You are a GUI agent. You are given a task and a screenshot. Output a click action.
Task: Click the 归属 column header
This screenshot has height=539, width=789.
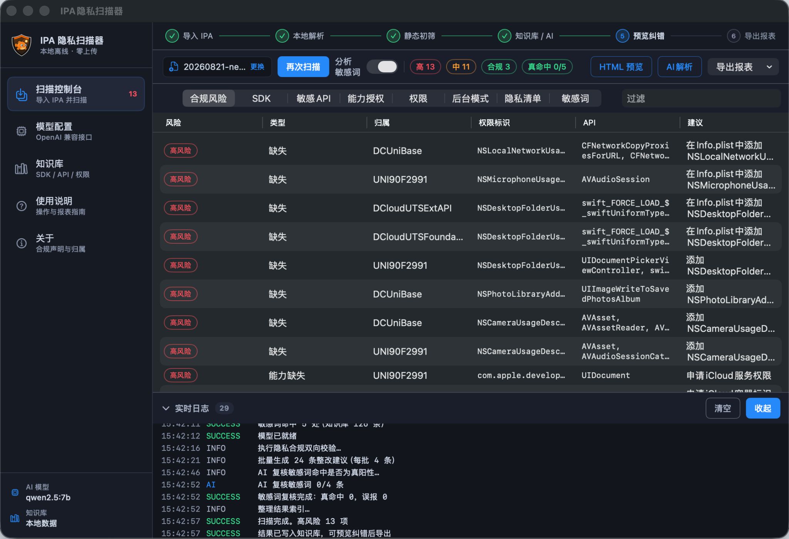coord(382,123)
